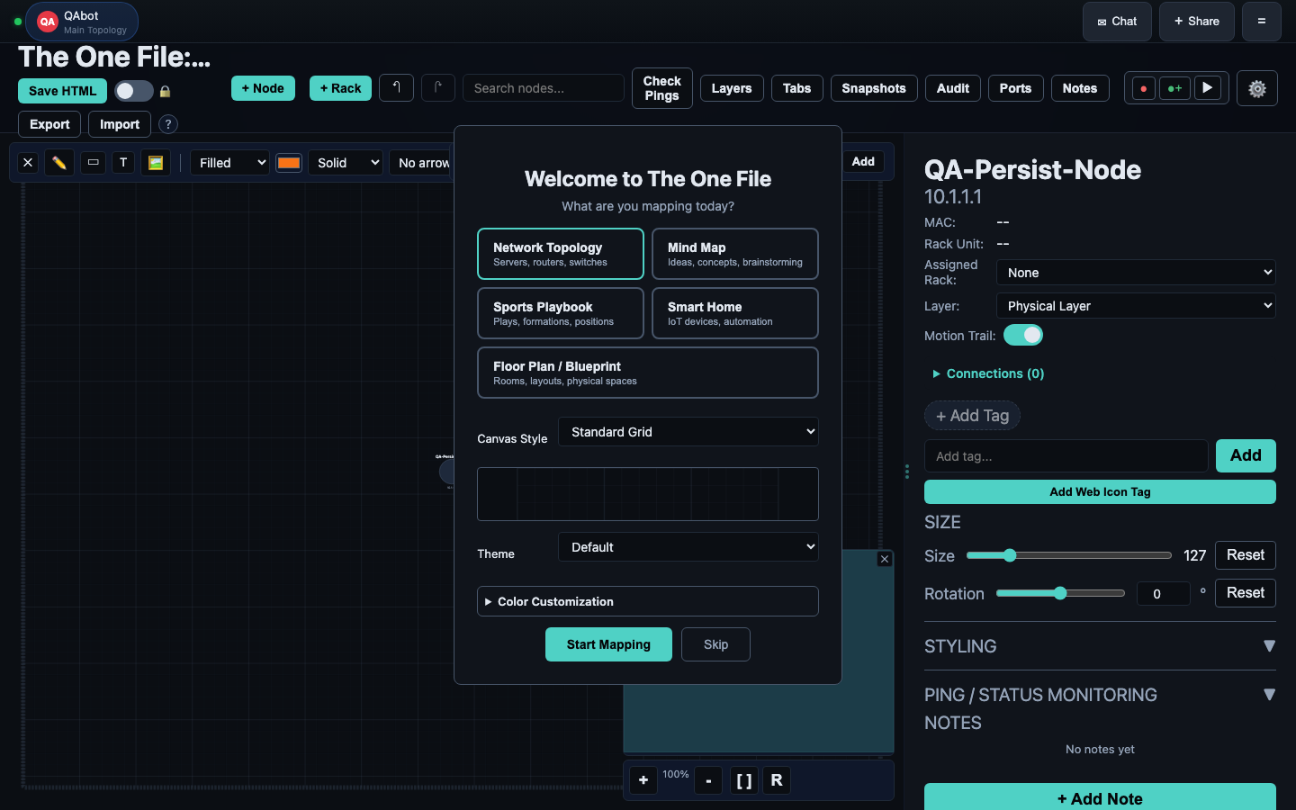This screenshot has height=810, width=1296.
Task: Click the red record dot button
Action: (x=1143, y=88)
